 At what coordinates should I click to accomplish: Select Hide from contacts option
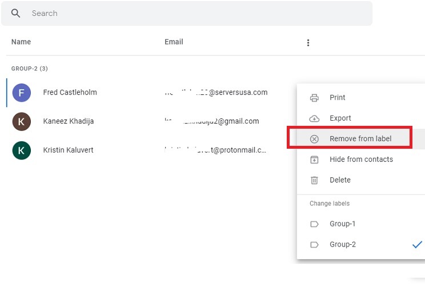361,159
